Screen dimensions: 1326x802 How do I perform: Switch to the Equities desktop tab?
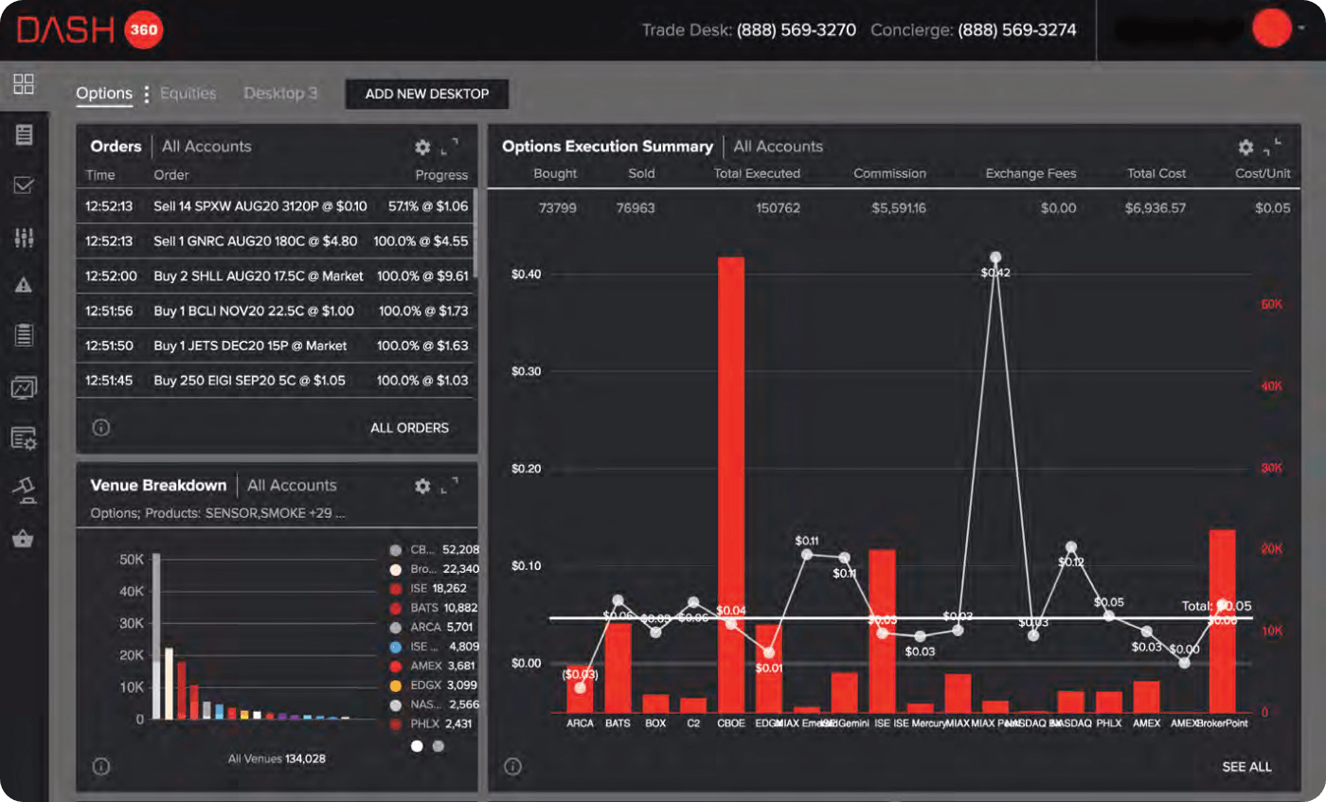point(188,94)
